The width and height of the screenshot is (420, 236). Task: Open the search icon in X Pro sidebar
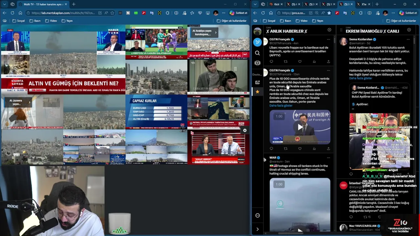258,53
